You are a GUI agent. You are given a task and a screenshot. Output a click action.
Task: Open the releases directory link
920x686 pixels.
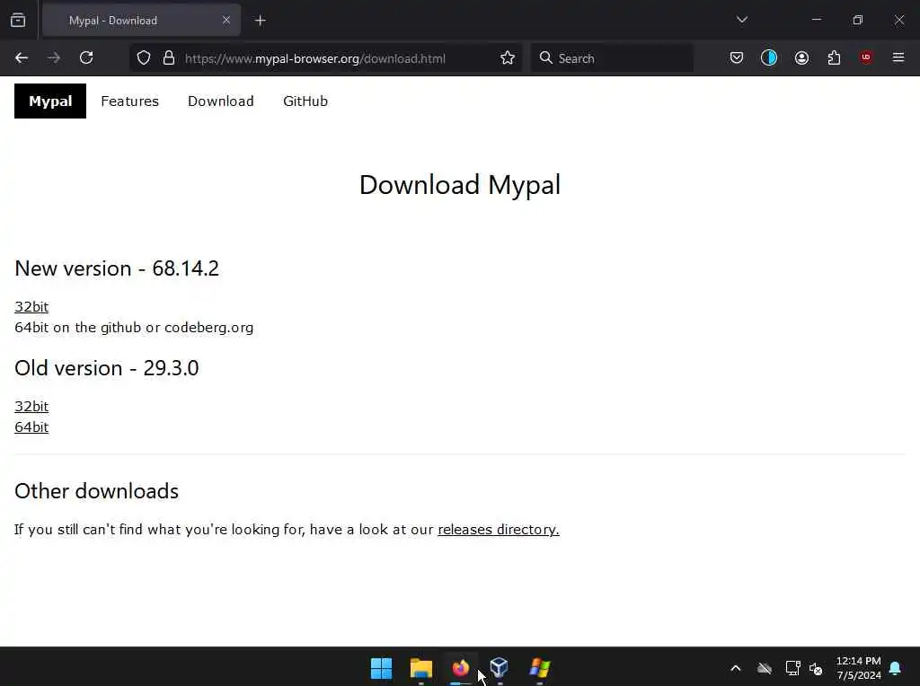498,530
